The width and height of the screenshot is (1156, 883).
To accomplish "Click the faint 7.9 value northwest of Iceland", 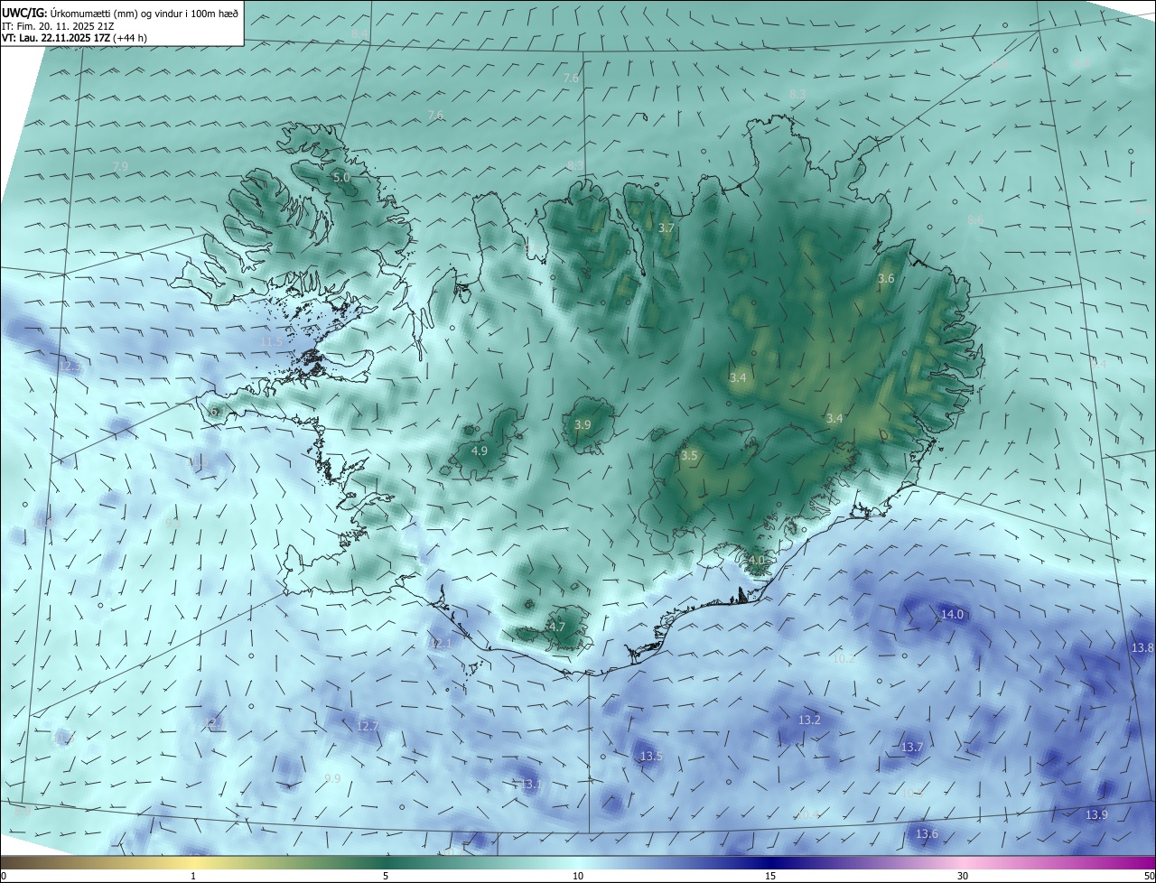I will 120,166.
